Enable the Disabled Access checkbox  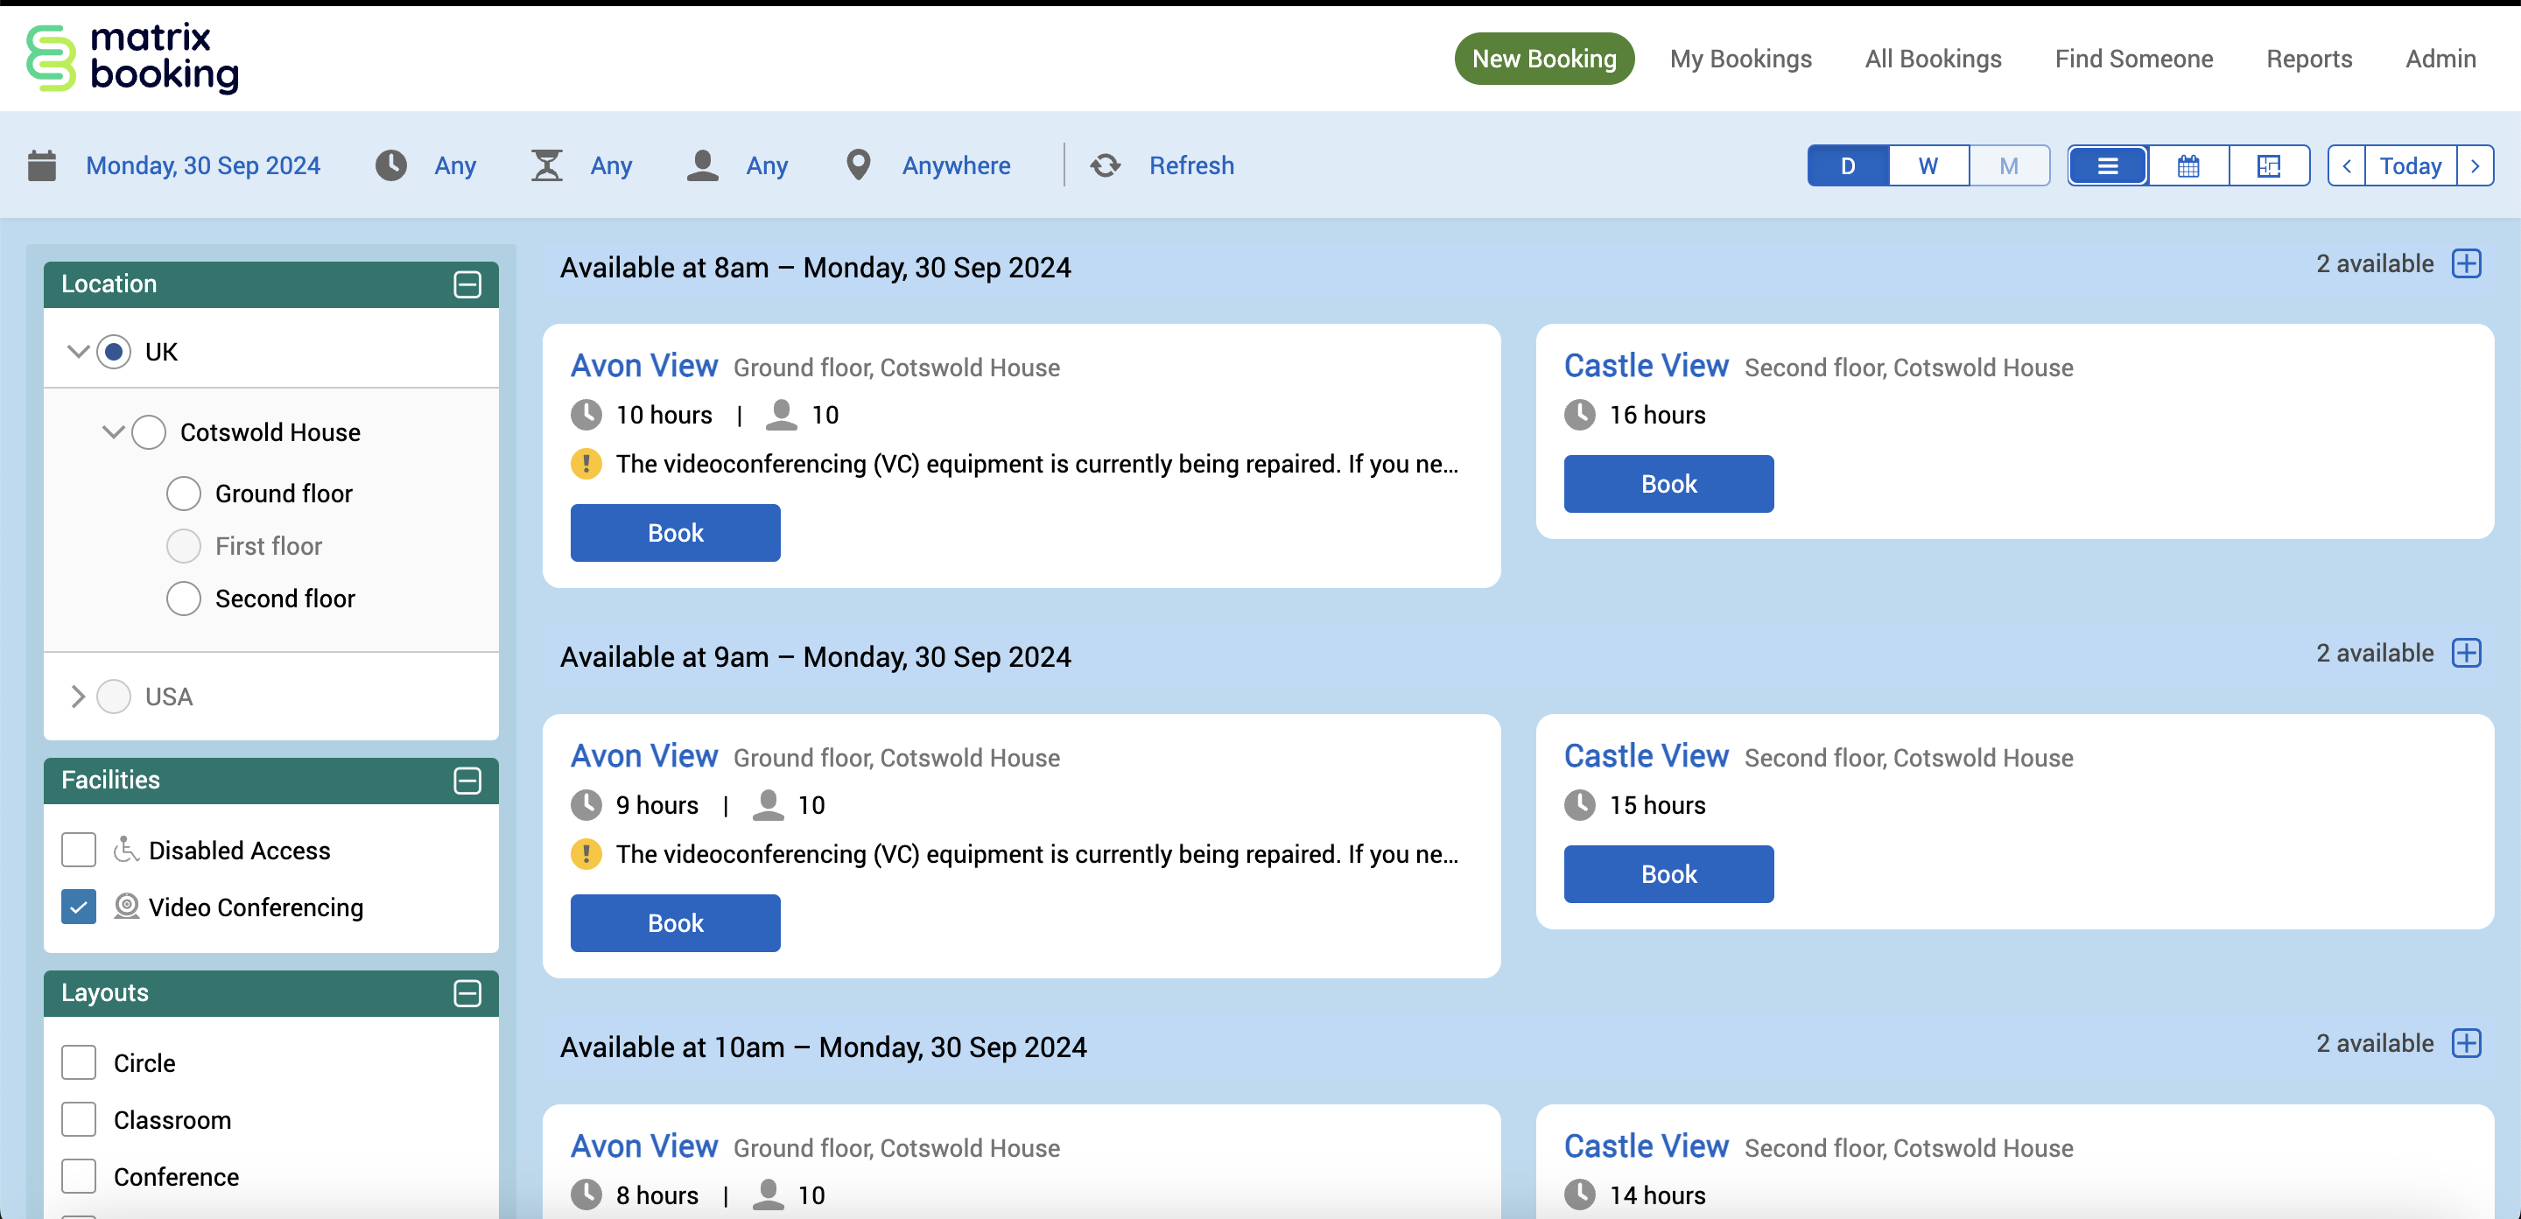pos(78,851)
